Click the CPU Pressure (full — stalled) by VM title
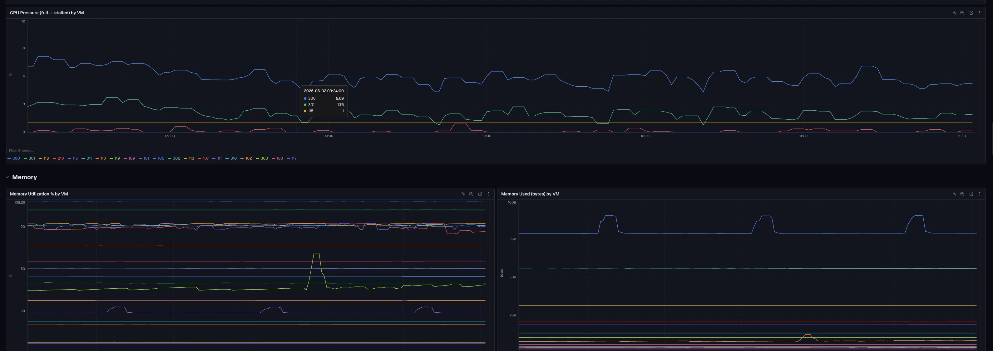Viewport: 993px width, 351px height. click(x=47, y=13)
